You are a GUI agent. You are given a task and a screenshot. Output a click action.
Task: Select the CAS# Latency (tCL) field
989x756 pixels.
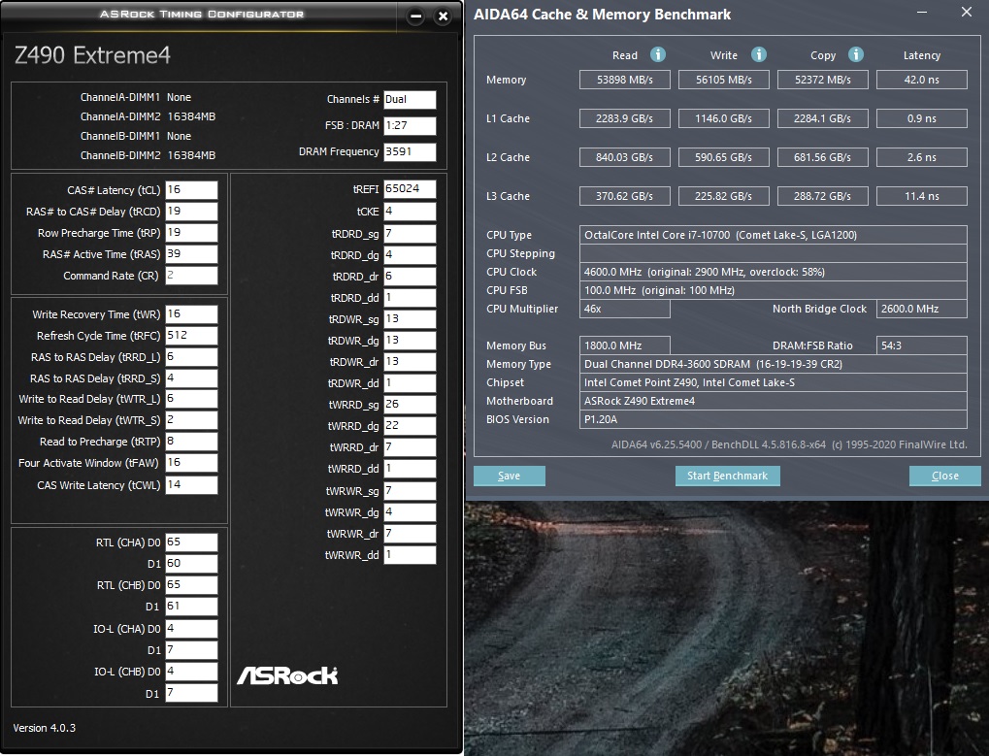[x=191, y=190]
